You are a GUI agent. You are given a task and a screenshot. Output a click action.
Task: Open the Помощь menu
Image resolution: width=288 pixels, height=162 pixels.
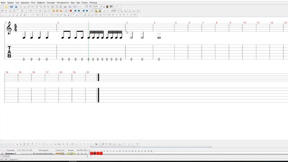coord(93,3)
